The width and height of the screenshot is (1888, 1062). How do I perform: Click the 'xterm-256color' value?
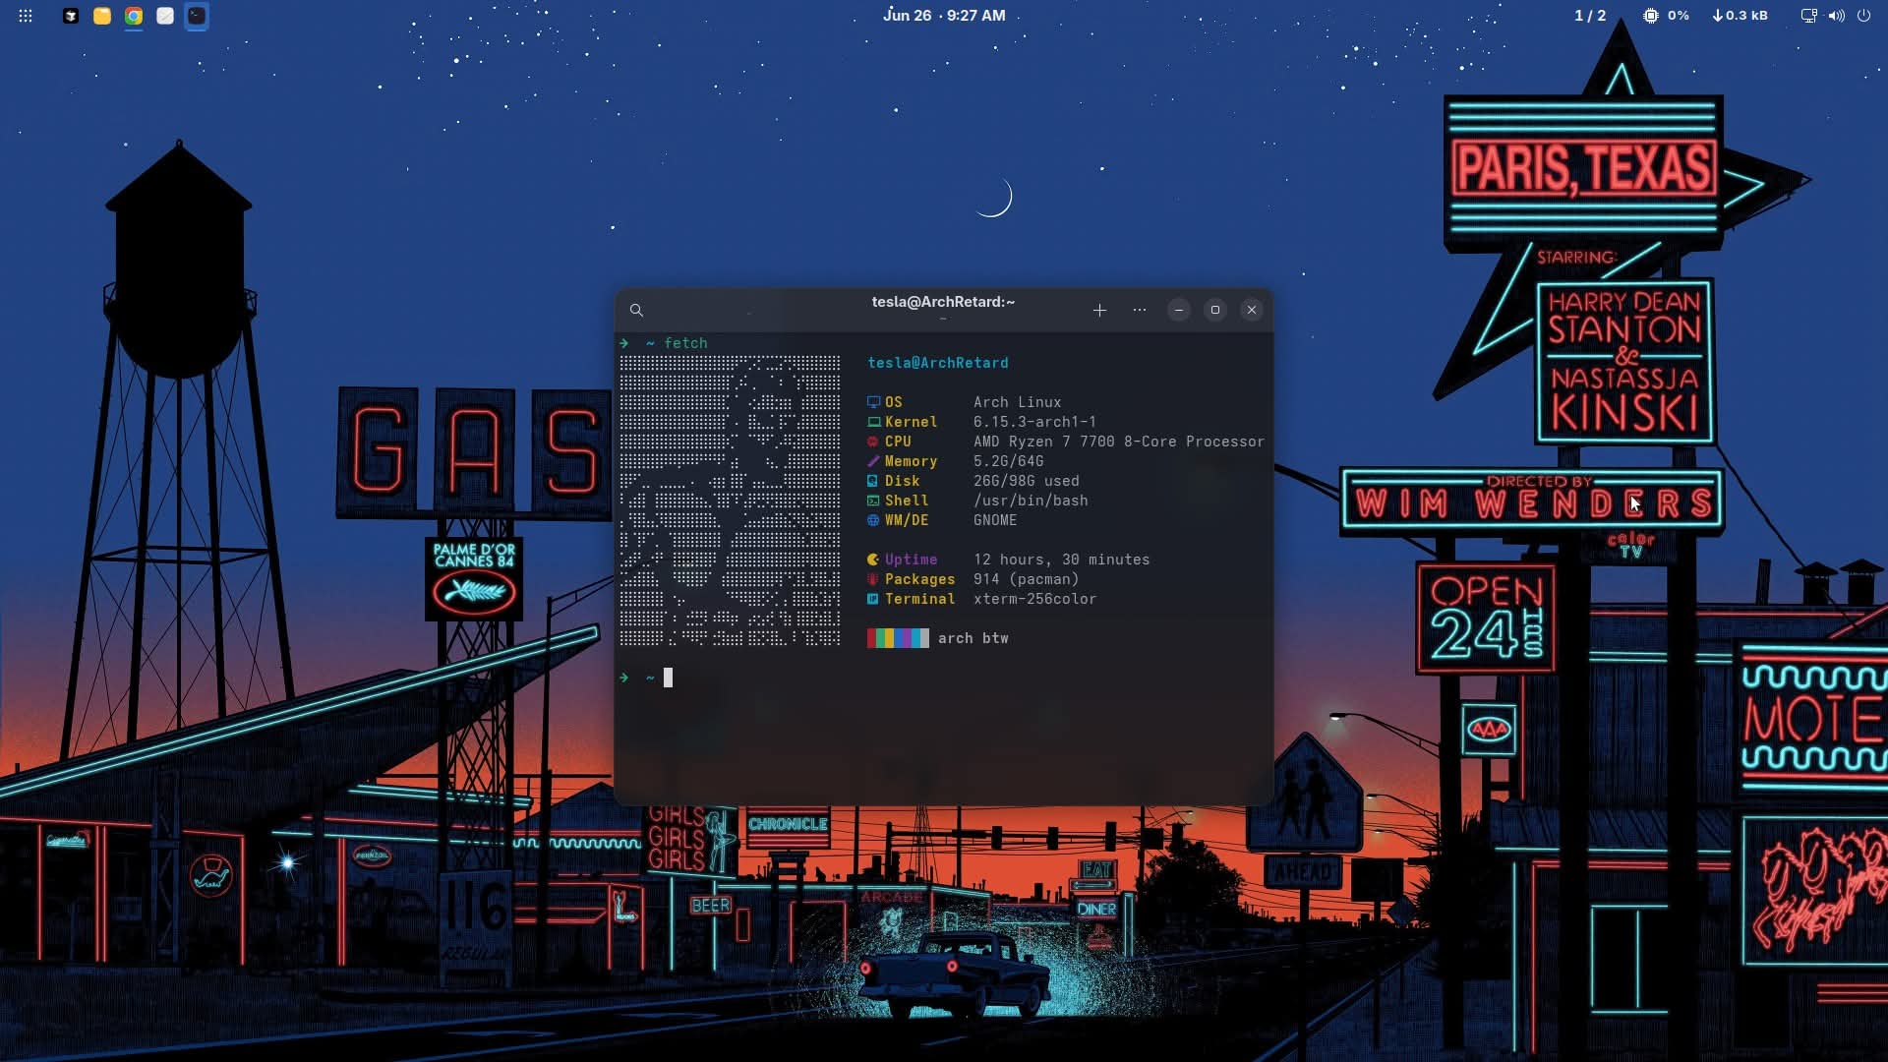click(1034, 599)
